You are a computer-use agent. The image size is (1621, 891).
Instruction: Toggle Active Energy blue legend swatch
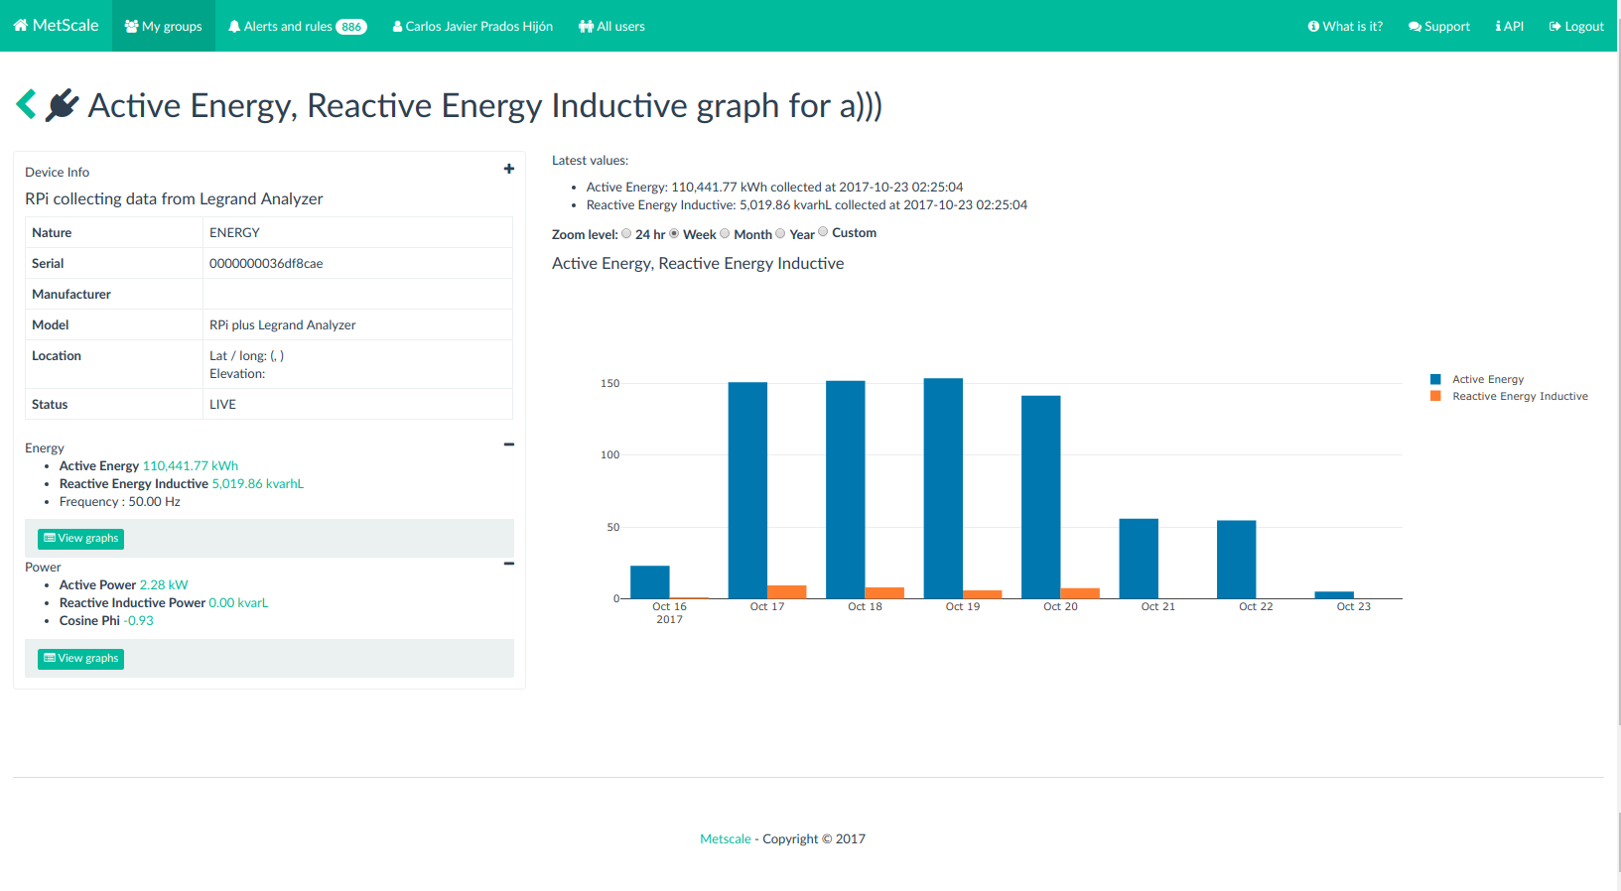[x=1435, y=379]
